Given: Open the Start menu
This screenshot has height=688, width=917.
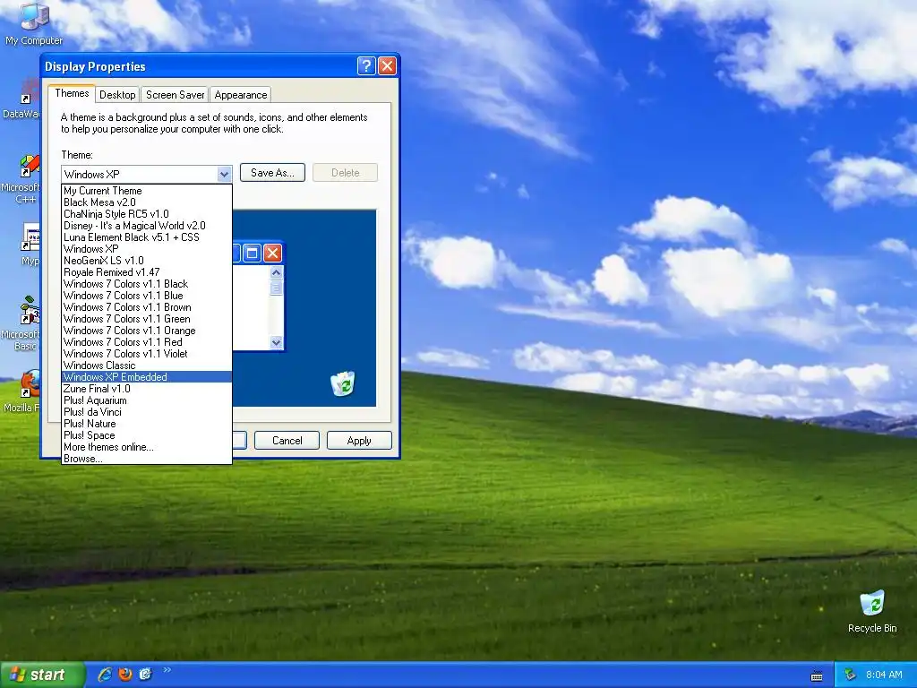Looking at the screenshot, I should [x=41, y=675].
